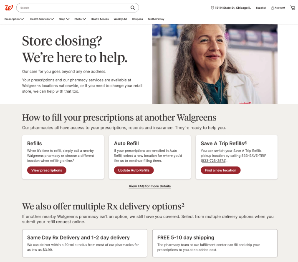Screen dimensions: 298x262
Task: Click the Find a new location button
Action: point(220,170)
